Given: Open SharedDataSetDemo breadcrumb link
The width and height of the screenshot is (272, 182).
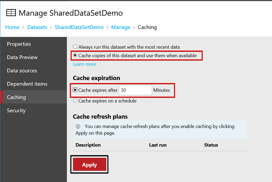Looking at the screenshot, I should (x=79, y=27).
